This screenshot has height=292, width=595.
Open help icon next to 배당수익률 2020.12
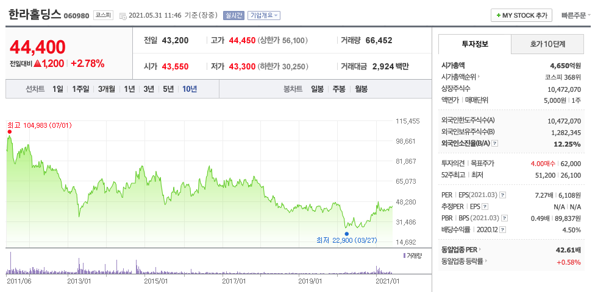[x=502, y=230]
